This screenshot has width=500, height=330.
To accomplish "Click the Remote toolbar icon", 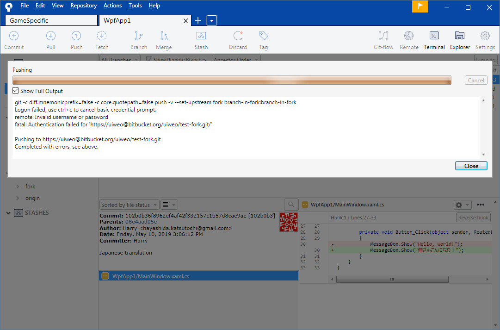I will point(409,36).
